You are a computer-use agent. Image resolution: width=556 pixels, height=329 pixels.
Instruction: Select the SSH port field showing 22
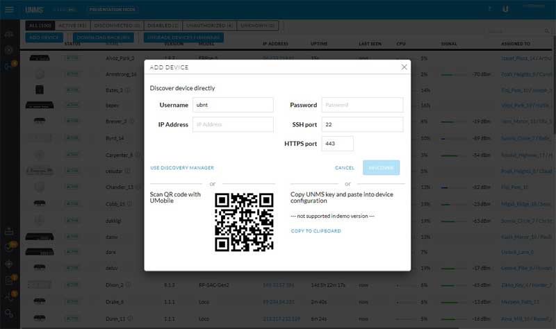coord(362,124)
